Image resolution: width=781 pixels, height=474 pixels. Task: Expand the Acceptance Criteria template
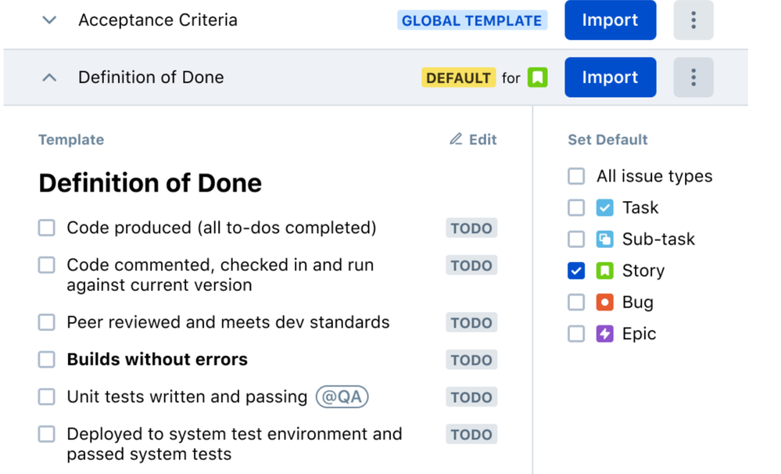pyautogui.click(x=49, y=20)
